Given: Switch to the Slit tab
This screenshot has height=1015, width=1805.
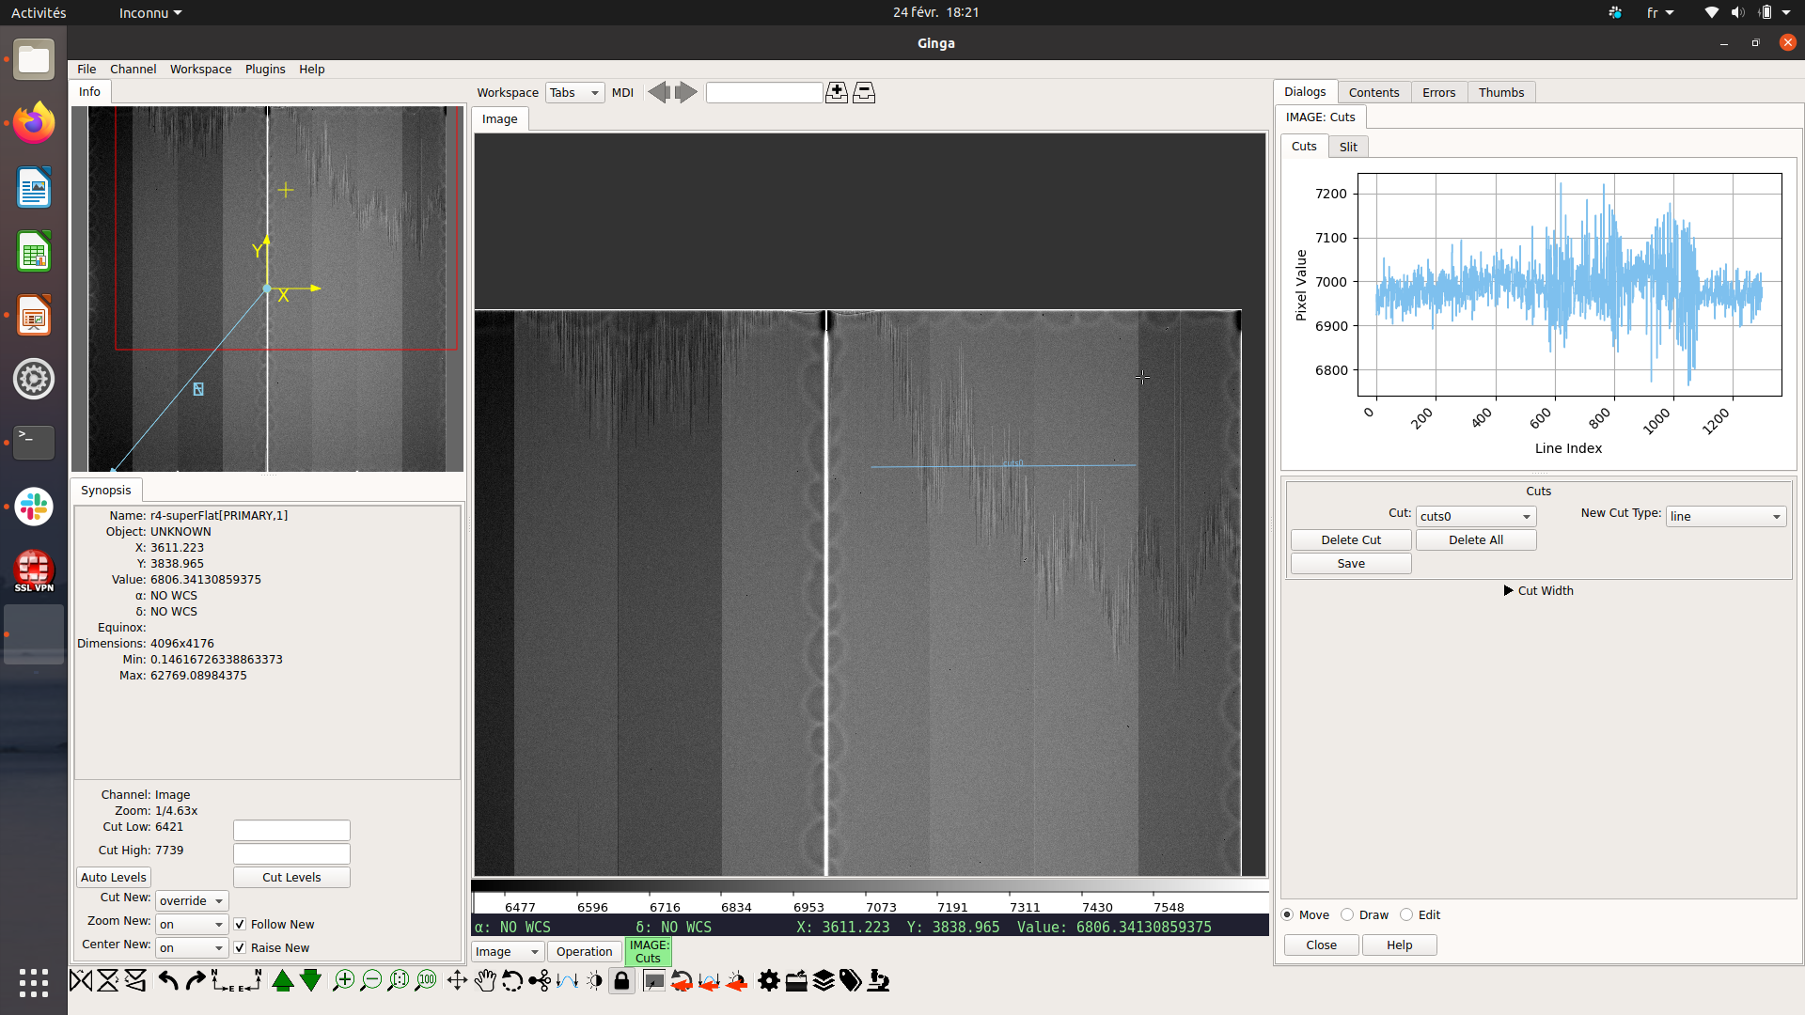Looking at the screenshot, I should pyautogui.click(x=1348, y=147).
